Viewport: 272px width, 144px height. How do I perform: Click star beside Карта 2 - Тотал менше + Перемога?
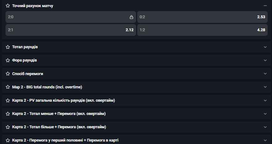(8, 114)
